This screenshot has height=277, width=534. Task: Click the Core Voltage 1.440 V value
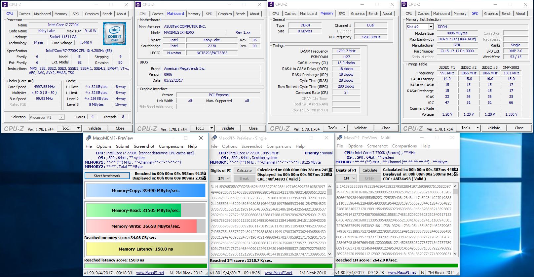[86, 43]
